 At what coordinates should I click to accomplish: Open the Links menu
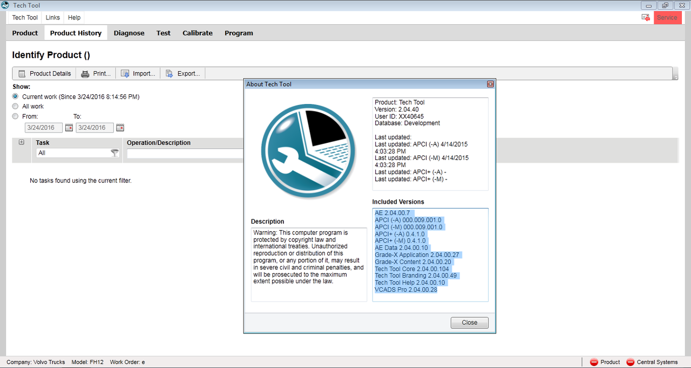[53, 17]
